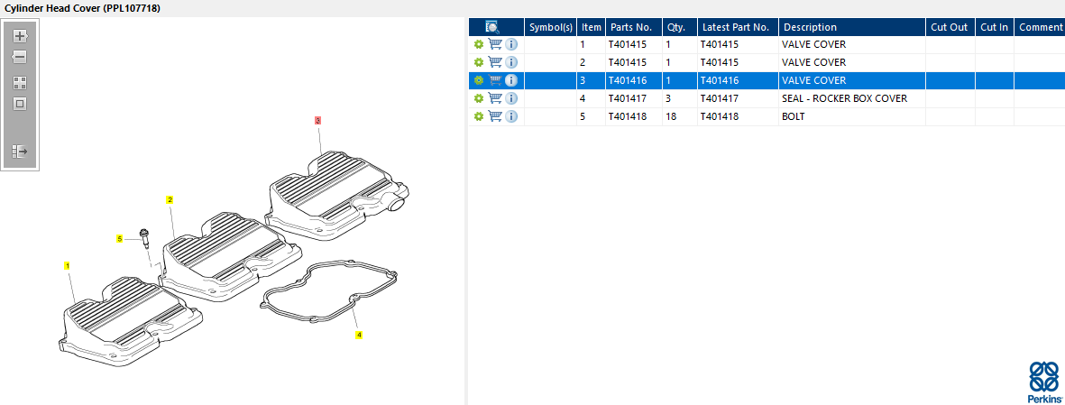This screenshot has height=405, width=1065.
Task: Sort by Symbol(s) column header
Action: pos(551,27)
